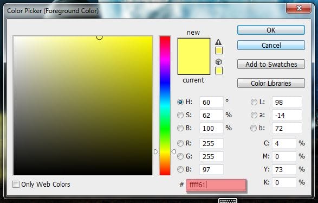The image size is (318, 203).
Task: Click the R field showing 255
Action: click(x=211, y=143)
